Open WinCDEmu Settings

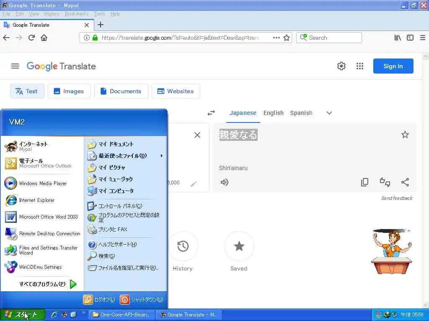(42, 267)
